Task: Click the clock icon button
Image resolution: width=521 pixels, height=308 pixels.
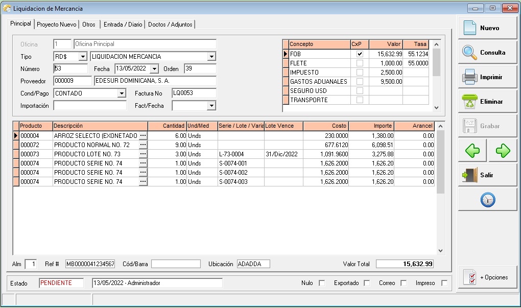Action: pos(487,200)
